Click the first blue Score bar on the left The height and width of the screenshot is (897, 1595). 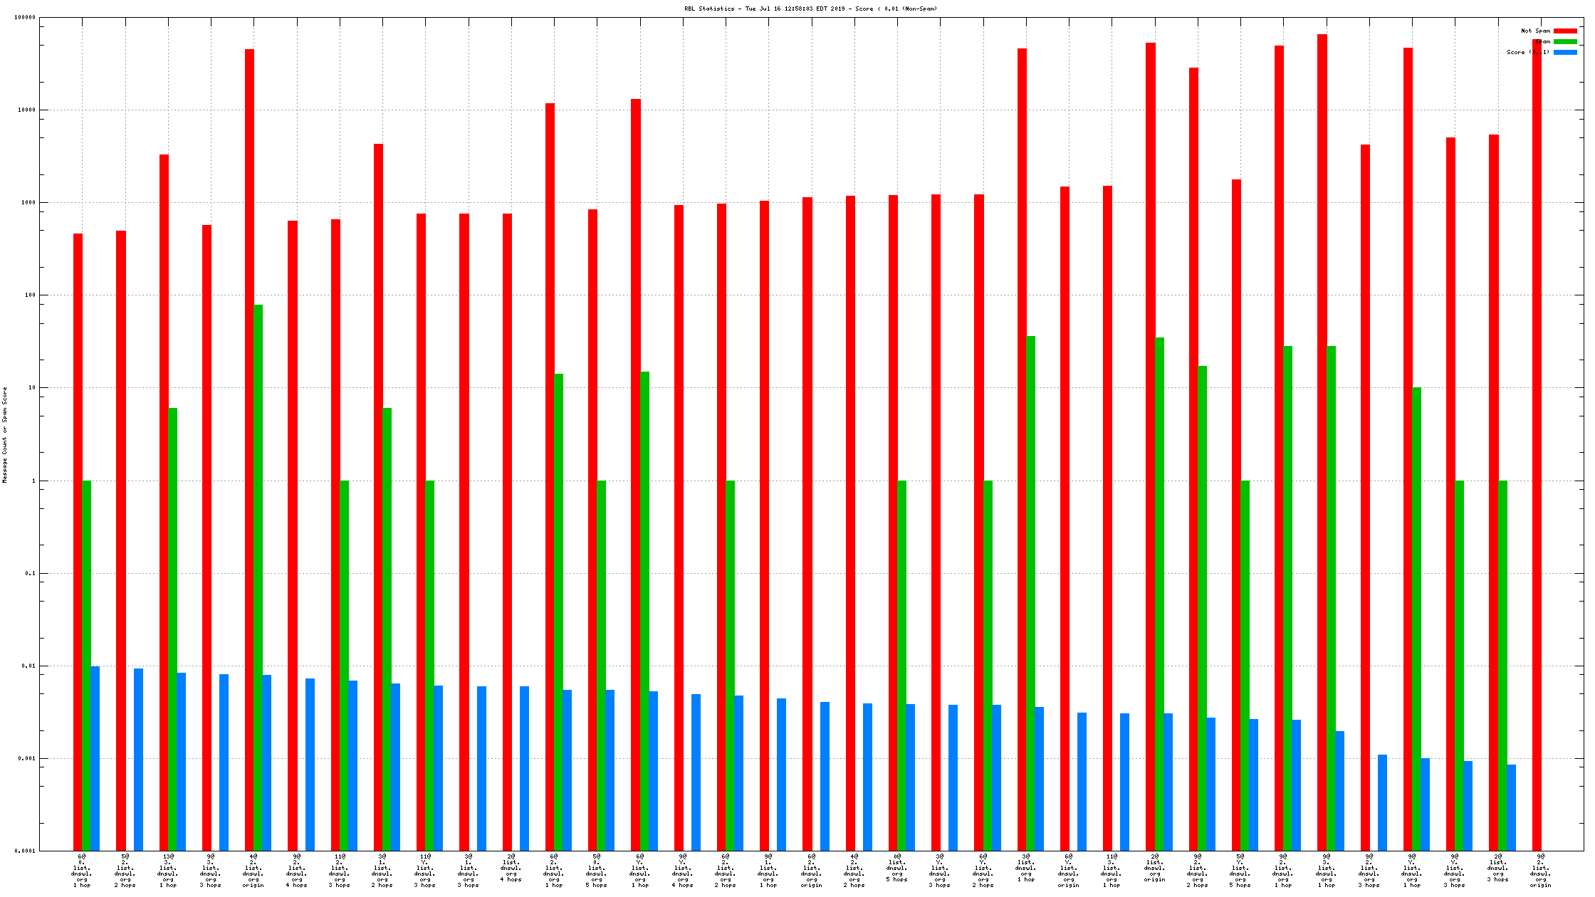point(95,758)
